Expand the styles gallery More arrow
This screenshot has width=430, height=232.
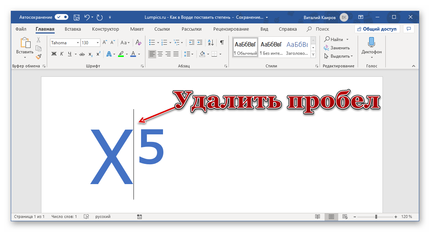point(313,54)
